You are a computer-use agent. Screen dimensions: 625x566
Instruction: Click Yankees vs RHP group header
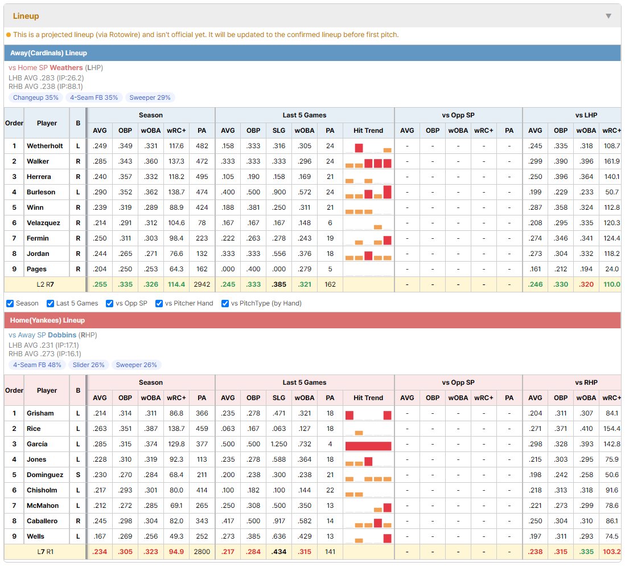point(571,383)
